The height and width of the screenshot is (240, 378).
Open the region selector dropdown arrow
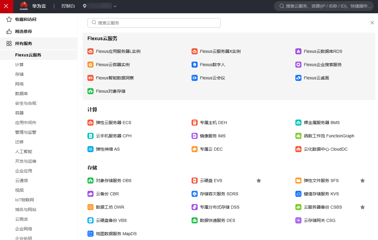pyautogui.click(x=115, y=6)
